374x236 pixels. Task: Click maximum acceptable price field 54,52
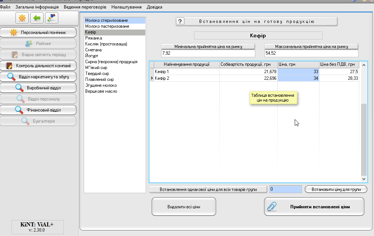point(311,53)
